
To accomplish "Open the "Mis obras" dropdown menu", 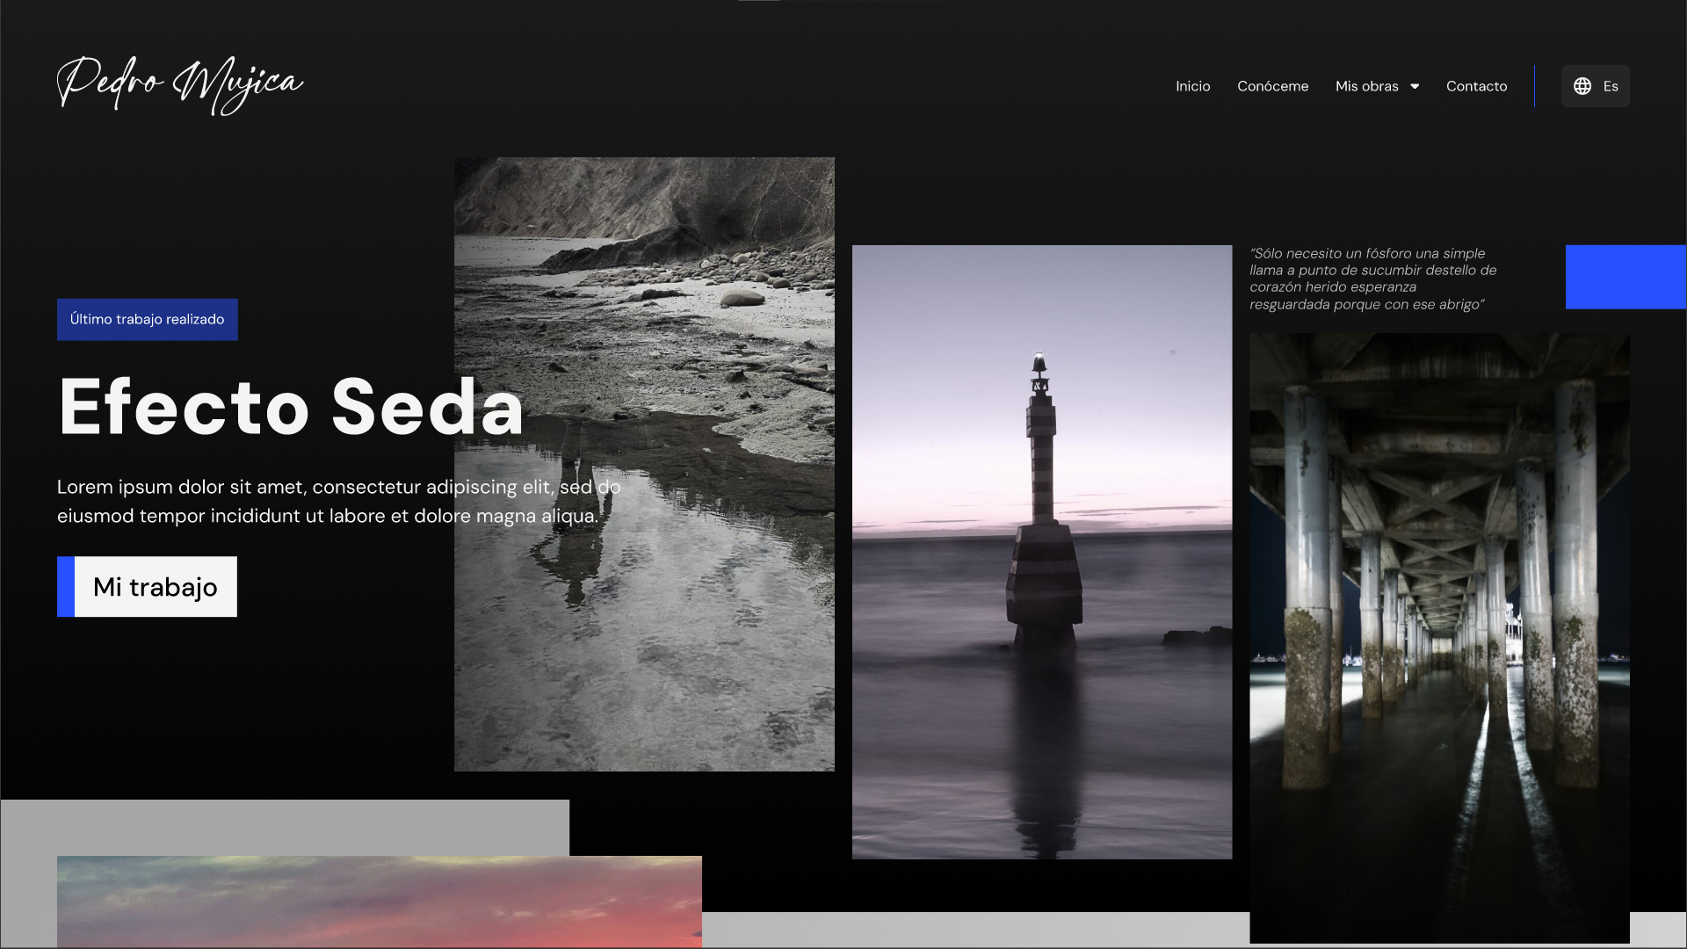I will tap(1367, 86).
